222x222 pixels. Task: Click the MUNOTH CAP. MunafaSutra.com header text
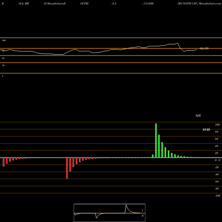(x=199, y=4)
